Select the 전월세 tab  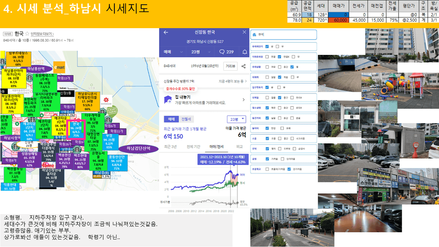click(x=187, y=119)
